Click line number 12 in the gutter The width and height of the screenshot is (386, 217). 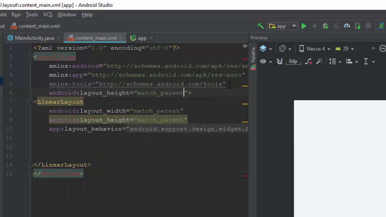[9, 147]
